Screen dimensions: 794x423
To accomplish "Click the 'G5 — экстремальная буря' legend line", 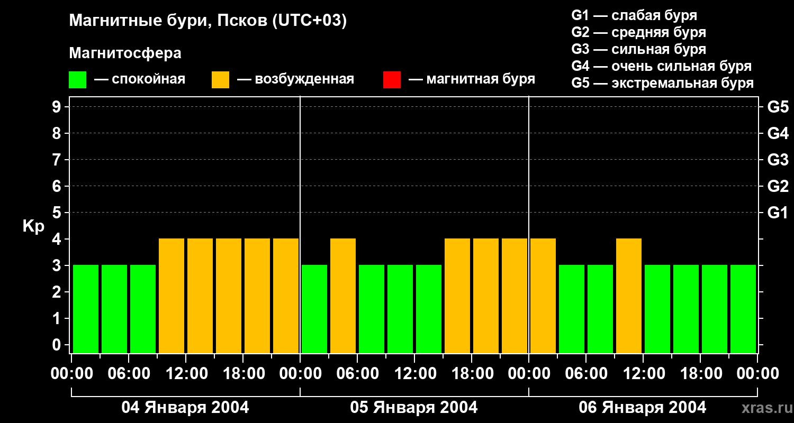I will [662, 83].
